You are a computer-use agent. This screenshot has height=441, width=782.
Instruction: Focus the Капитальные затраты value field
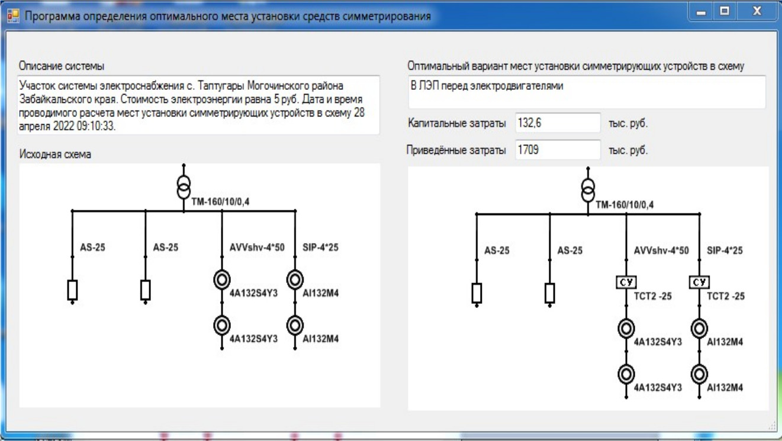[x=557, y=123]
